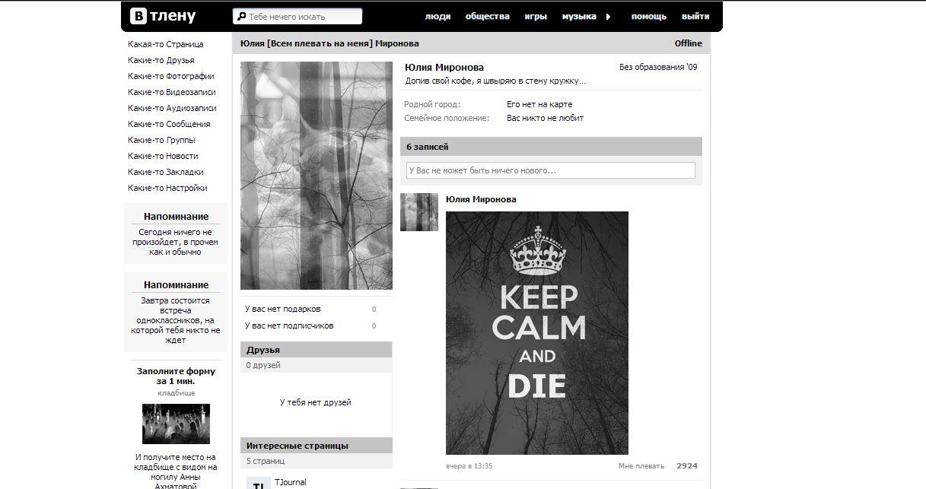Click the large profile photo
The height and width of the screenshot is (489, 926).
pyautogui.click(x=317, y=176)
